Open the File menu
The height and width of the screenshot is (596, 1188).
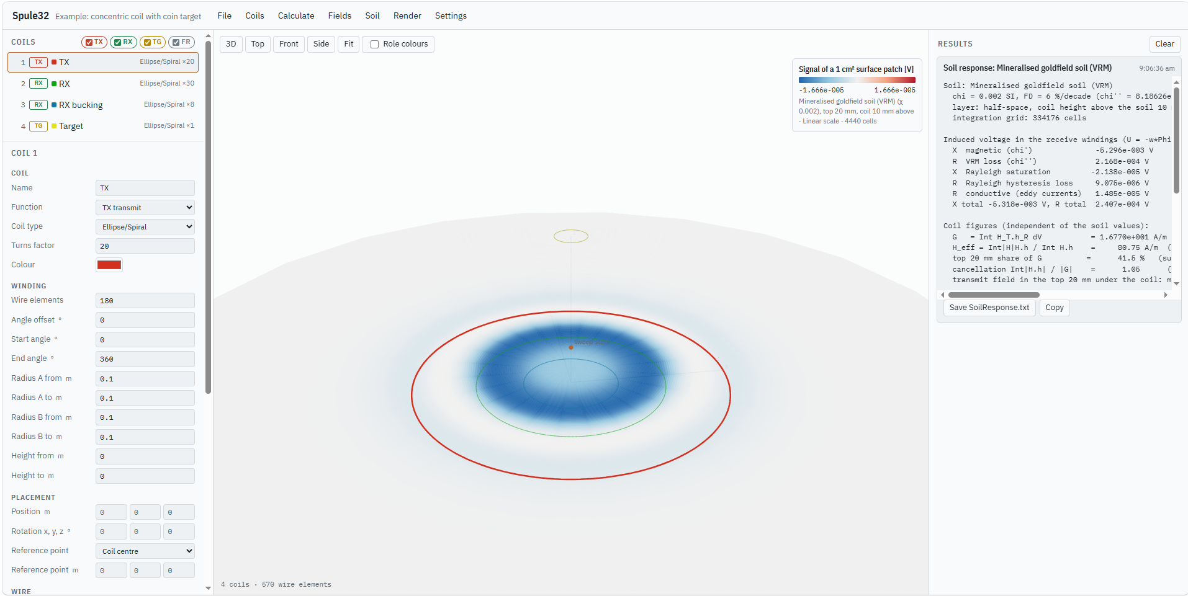click(x=225, y=16)
